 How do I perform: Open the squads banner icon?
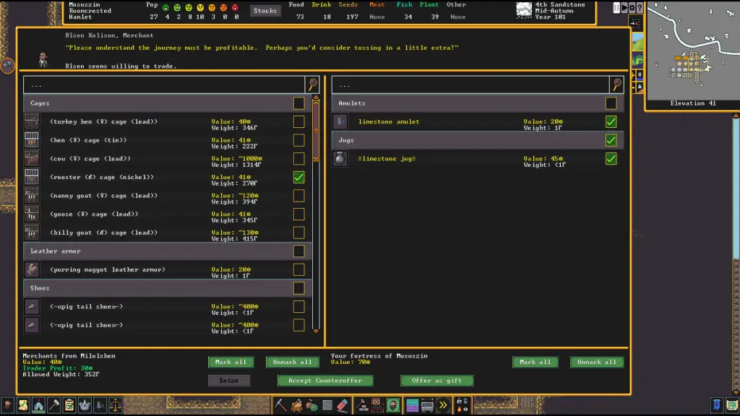pyautogui.click(x=717, y=405)
